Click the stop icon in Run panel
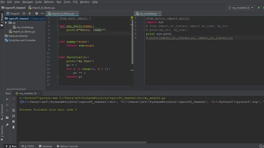Image resolution: width=264 pixels, height=148 pixels. 7,105
